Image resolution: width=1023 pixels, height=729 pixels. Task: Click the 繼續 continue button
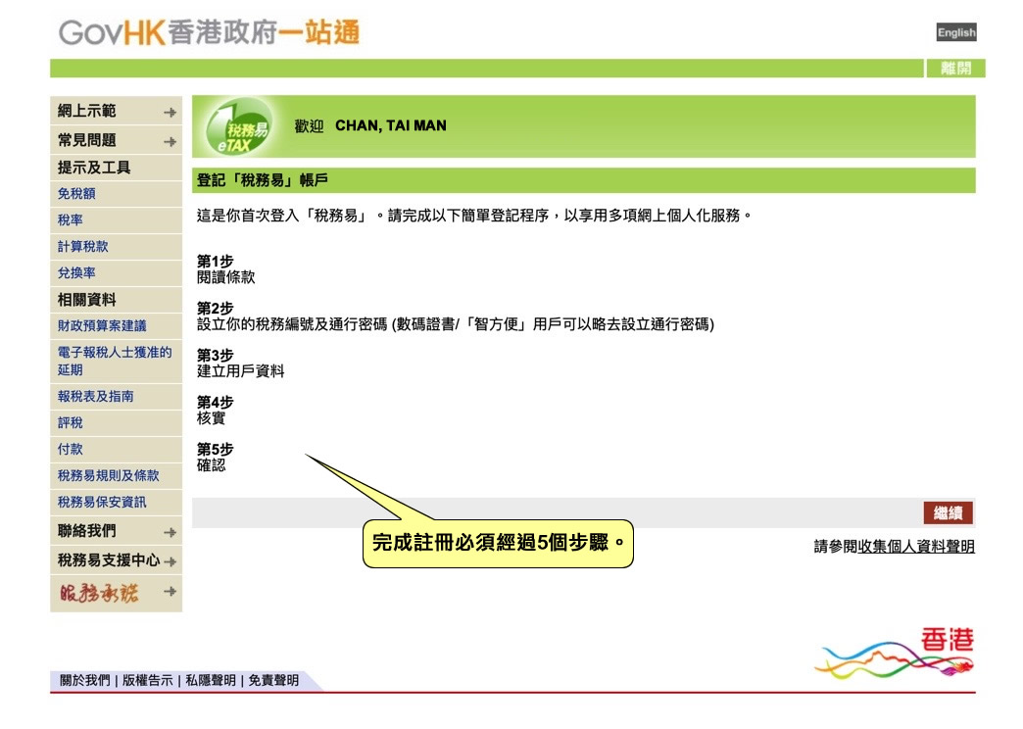948,513
